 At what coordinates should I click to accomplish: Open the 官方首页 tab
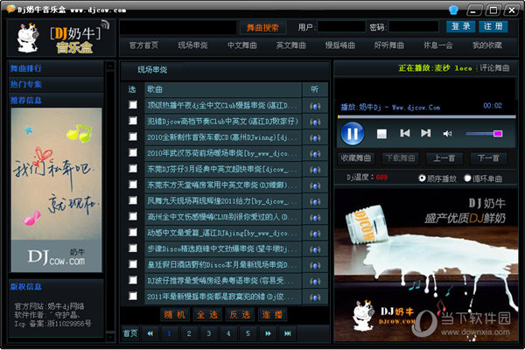[x=143, y=45]
